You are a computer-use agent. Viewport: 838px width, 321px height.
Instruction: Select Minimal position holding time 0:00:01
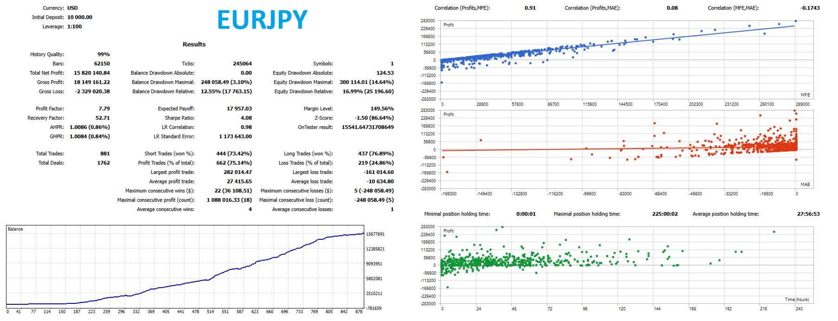pos(526,214)
